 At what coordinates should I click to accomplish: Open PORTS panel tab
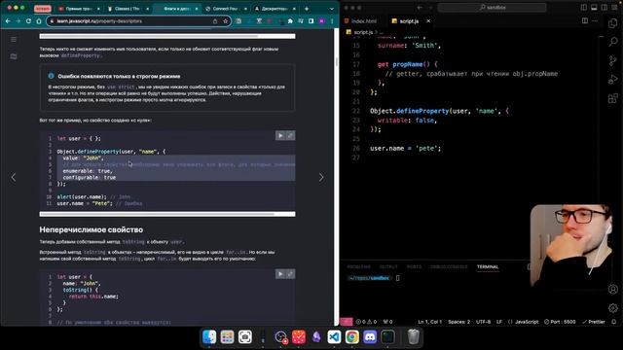[x=414, y=266]
